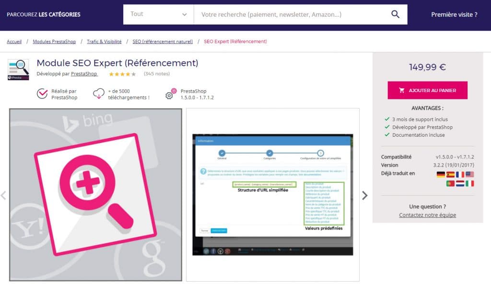Open Modules PrestaShop breadcrumb
Screen dimensions: 491x286
[54, 41]
